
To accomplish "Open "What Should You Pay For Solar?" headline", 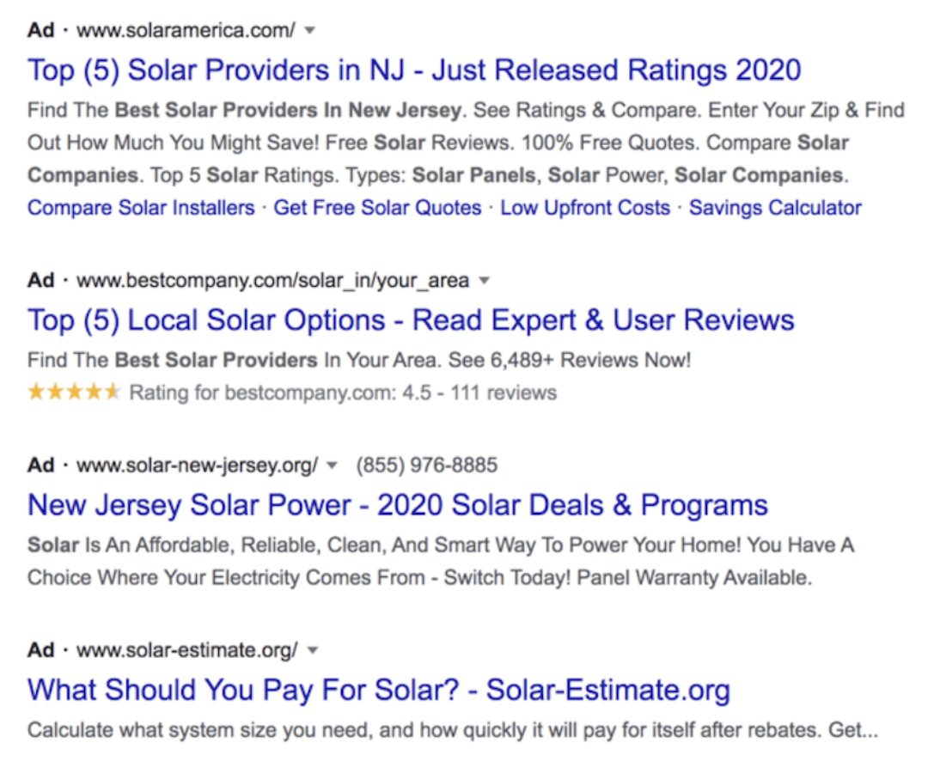I will 379,690.
